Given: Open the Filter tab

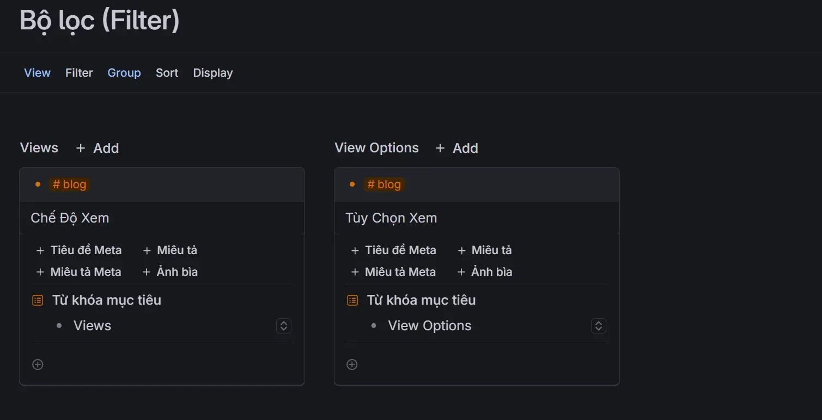Looking at the screenshot, I should click(79, 73).
